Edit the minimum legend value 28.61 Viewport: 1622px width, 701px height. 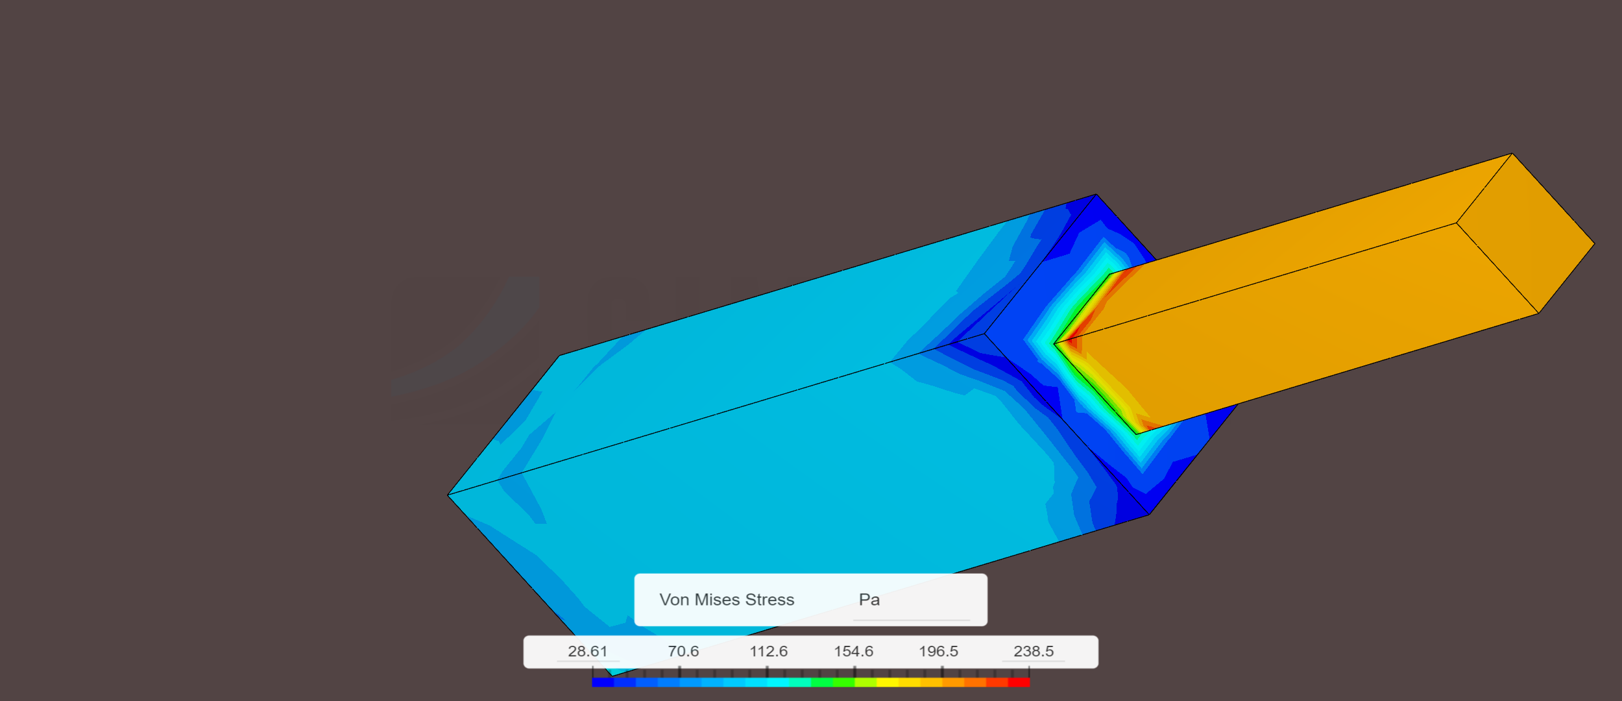587,651
